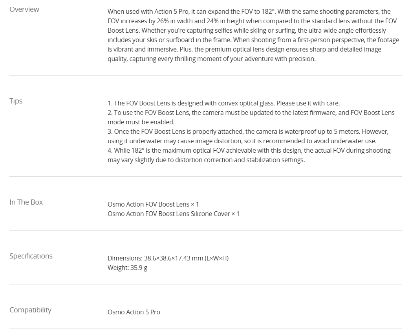Click tip 2 about latest firmware update
Image resolution: width=410 pixels, height=336 pixels.
251,117
